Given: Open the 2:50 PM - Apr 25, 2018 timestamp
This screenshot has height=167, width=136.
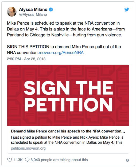Looking at the screenshot, I should [26, 59].
